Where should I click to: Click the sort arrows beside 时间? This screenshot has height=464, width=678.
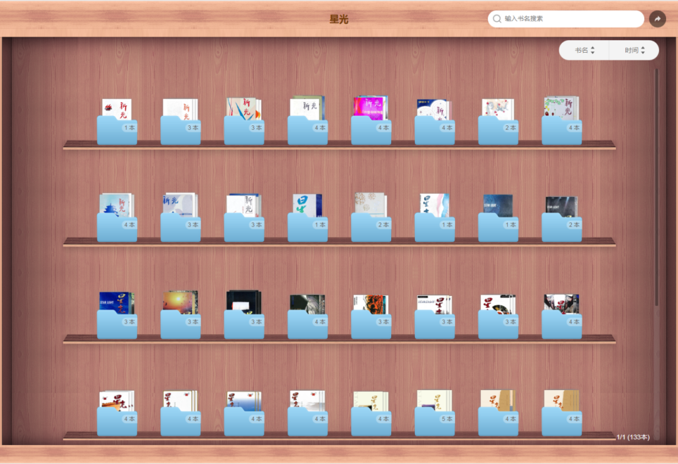[x=643, y=50]
